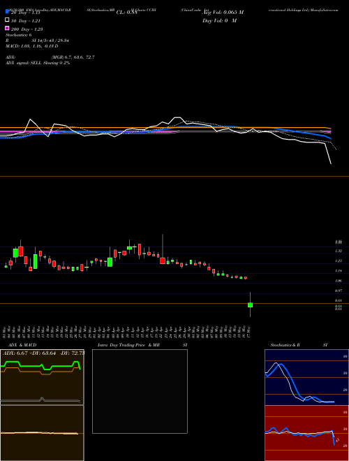Select the '50 Day = 1.21' legend text

[26, 21]
